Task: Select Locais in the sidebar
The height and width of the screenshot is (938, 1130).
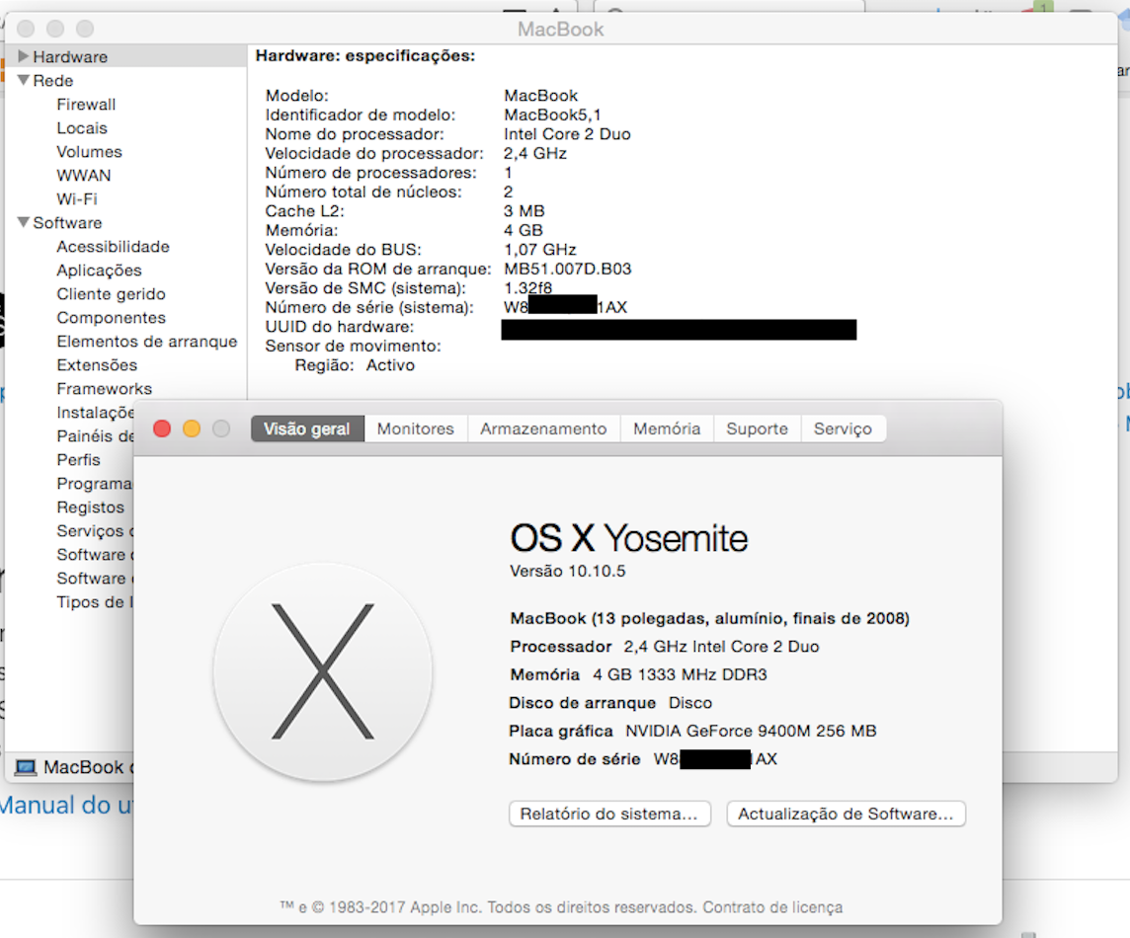Action: [x=82, y=128]
